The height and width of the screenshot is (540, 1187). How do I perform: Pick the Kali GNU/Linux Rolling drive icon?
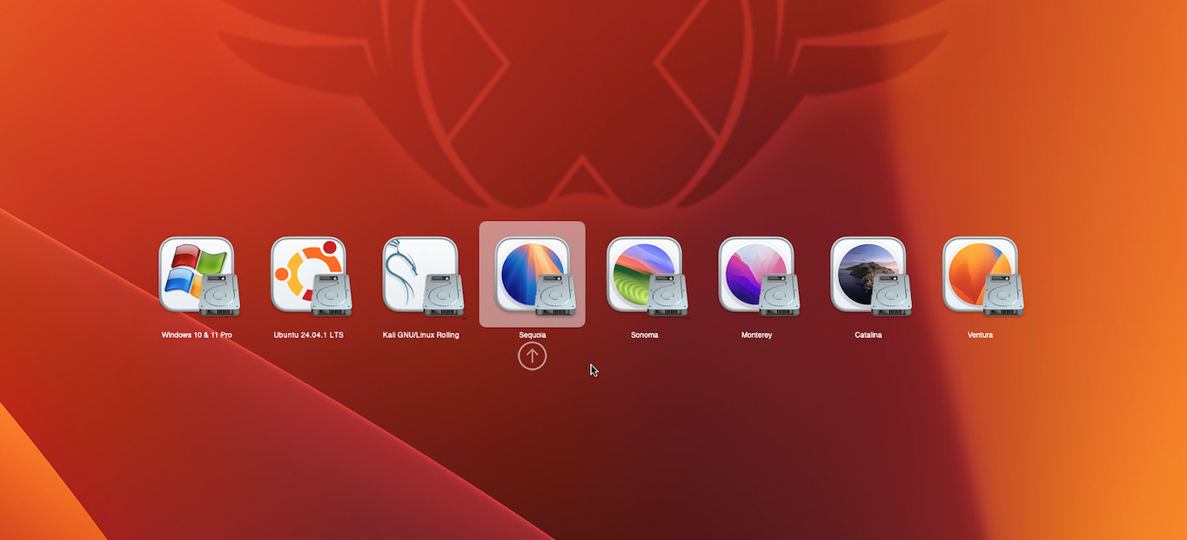click(x=423, y=276)
